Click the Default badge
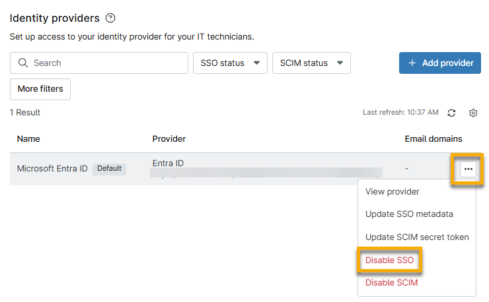Screen dimensions: 489x302 (109, 169)
